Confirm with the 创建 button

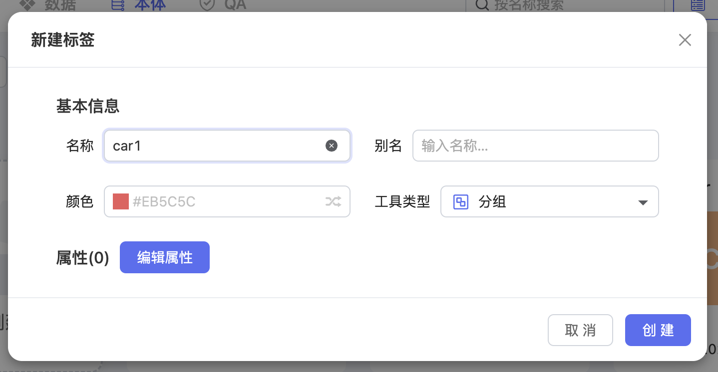(x=658, y=330)
